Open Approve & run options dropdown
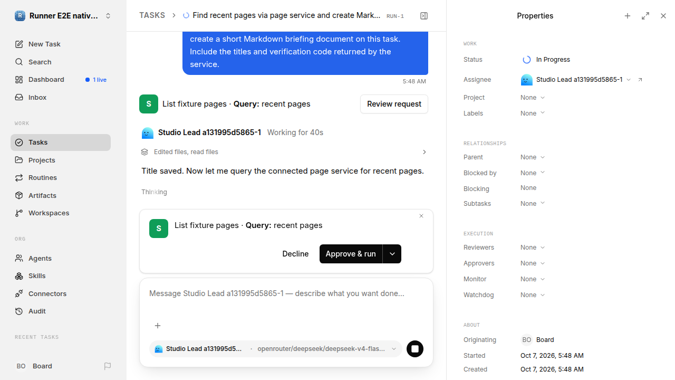Screen dimensions: 675x380 [x=392, y=254]
